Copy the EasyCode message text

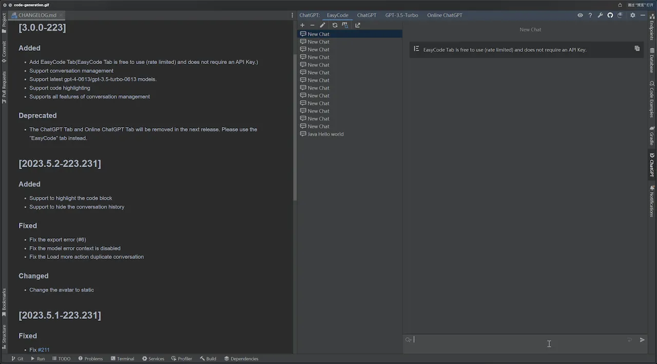tap(637, 49)
